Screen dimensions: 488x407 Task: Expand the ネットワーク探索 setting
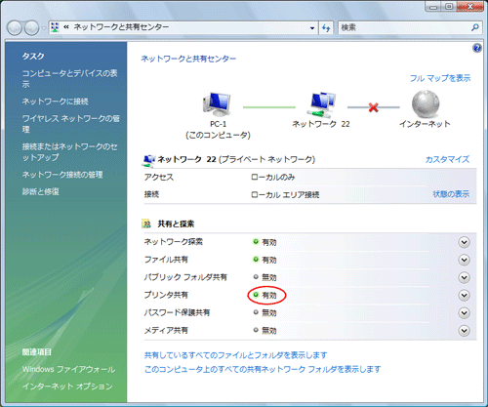point(464,242)
